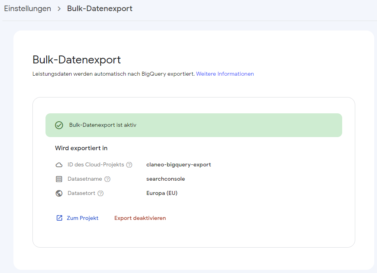This screenshot has width=377, height=273.
Task: Select the searchconsole dataset name value
Action: (x=165, y=179)
